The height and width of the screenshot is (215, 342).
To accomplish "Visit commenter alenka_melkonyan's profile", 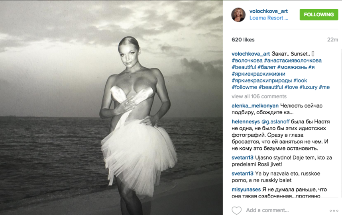I will coord(255,106).
